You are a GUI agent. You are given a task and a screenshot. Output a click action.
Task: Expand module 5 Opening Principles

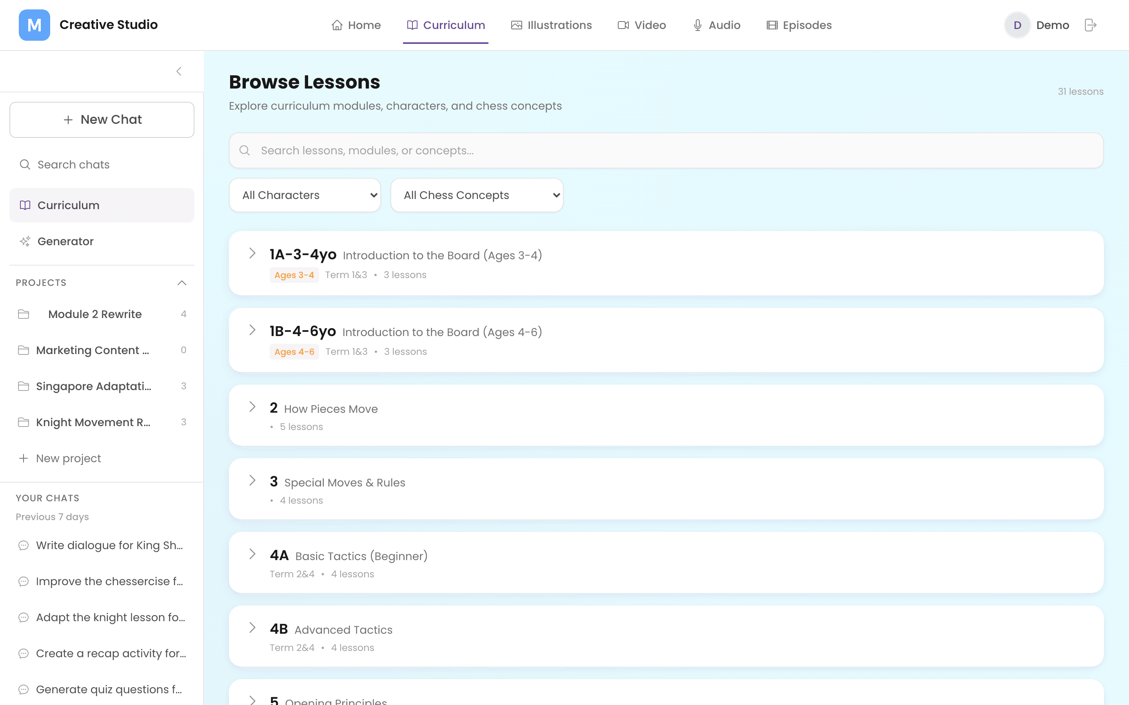pos(252,700)
